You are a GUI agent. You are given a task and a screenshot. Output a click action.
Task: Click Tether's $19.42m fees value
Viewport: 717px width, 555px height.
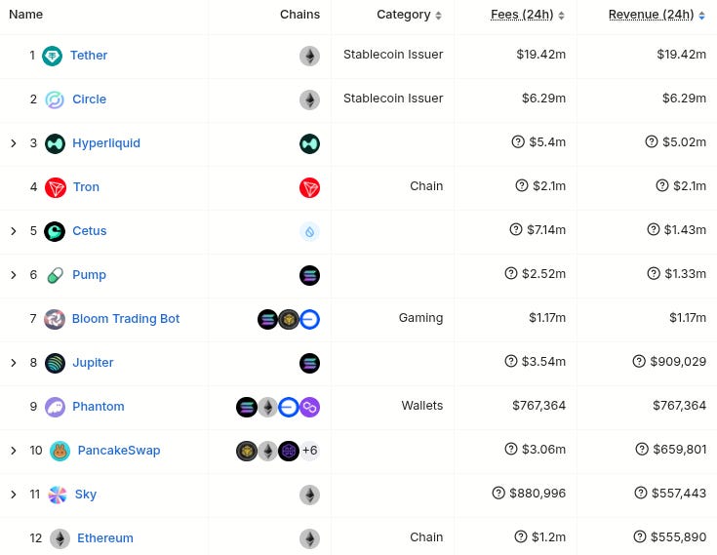(x=541, y=55)
